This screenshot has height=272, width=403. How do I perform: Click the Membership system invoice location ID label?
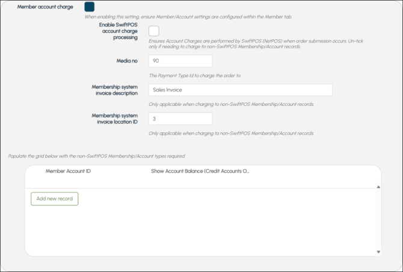coord(114,119)
